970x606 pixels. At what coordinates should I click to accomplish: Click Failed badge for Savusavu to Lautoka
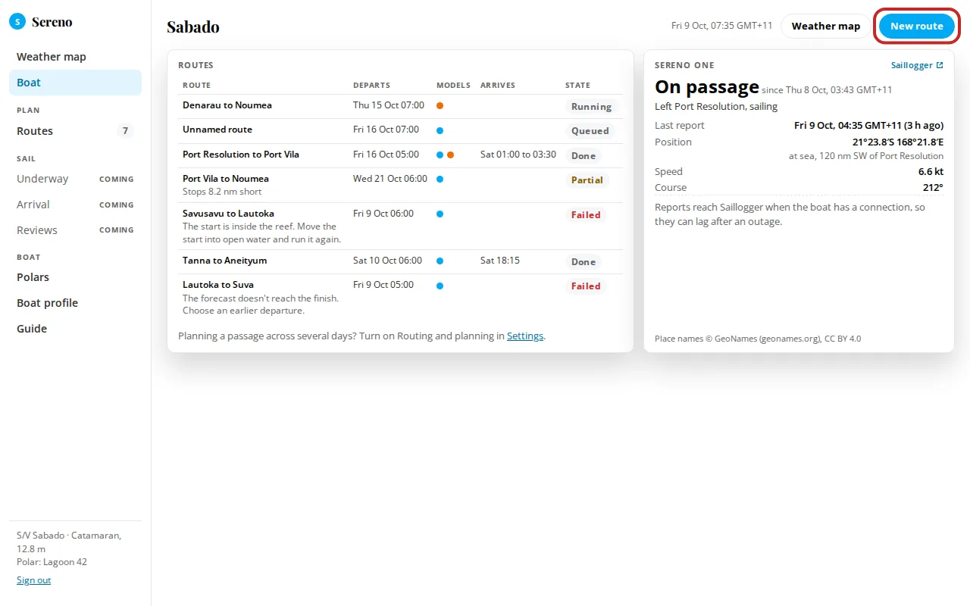tap(586, 215)
